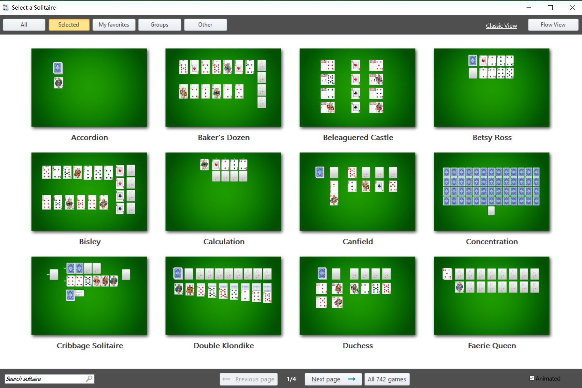Choose the Beleaguered Castle thumbnail
The width and height of the screenshot is (582, 388).
point(357,87)
